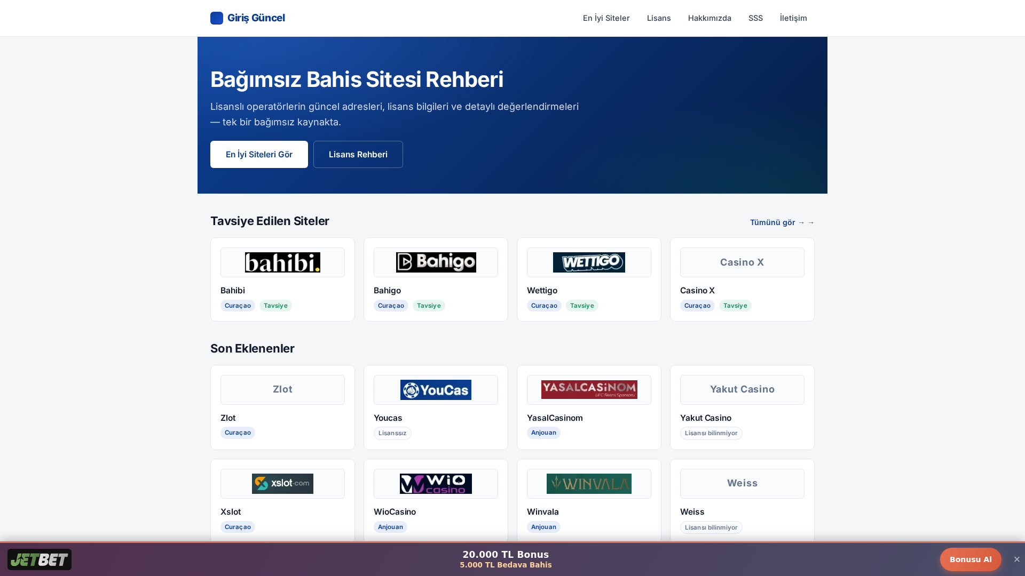Go to the Lisans menu item

tap(659, 18)
